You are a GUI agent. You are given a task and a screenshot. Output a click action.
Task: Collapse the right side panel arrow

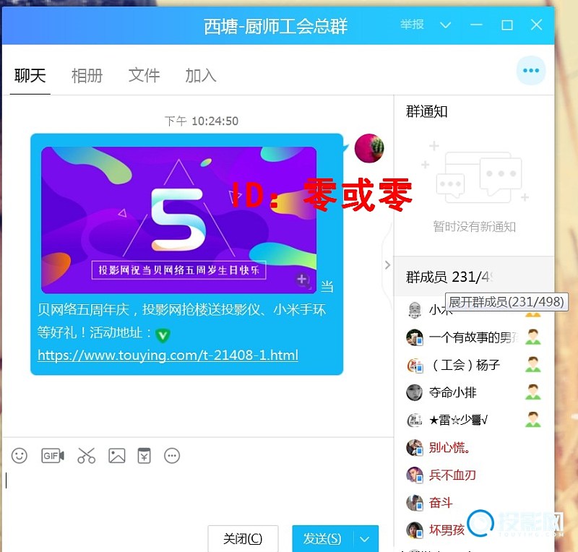[387, 265]
